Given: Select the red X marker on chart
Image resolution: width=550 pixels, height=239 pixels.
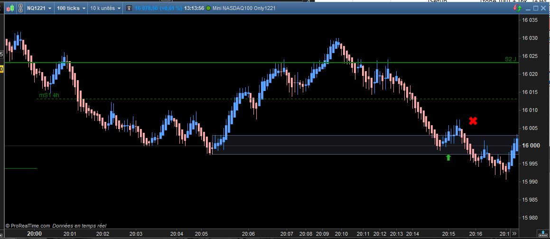Looking at the screenshot, I should pos(473,121).
